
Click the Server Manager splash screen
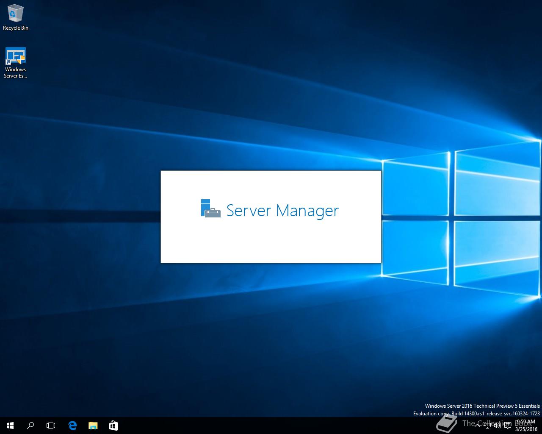[x=271, y=217]
